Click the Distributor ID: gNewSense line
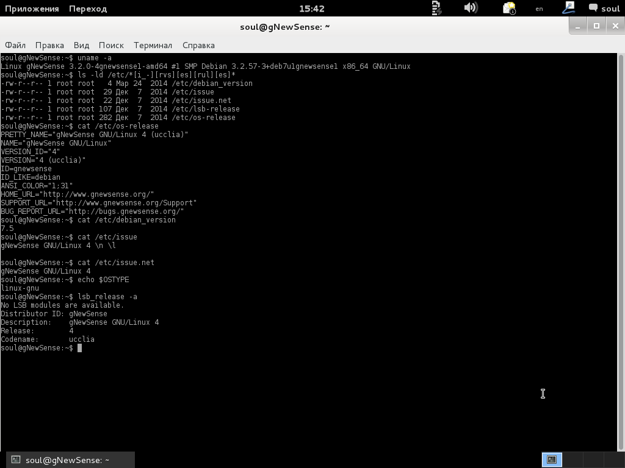625x468 pixels. click(x=54, y=314)
